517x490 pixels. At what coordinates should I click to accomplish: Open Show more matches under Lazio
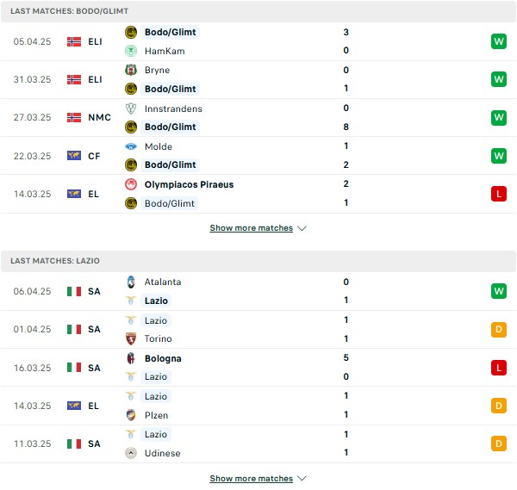click(251, 478)
